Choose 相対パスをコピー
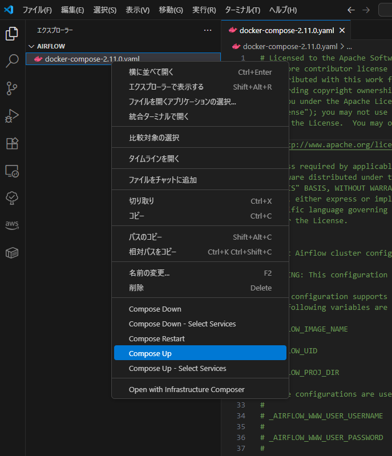The height and width of the screenshot is (456, 392). [x=200, y=252]
